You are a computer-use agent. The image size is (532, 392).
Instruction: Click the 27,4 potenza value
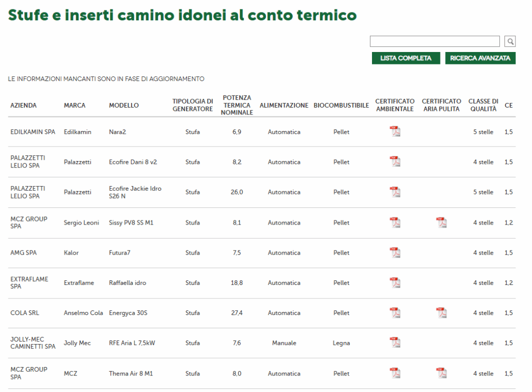coord(237,312)
